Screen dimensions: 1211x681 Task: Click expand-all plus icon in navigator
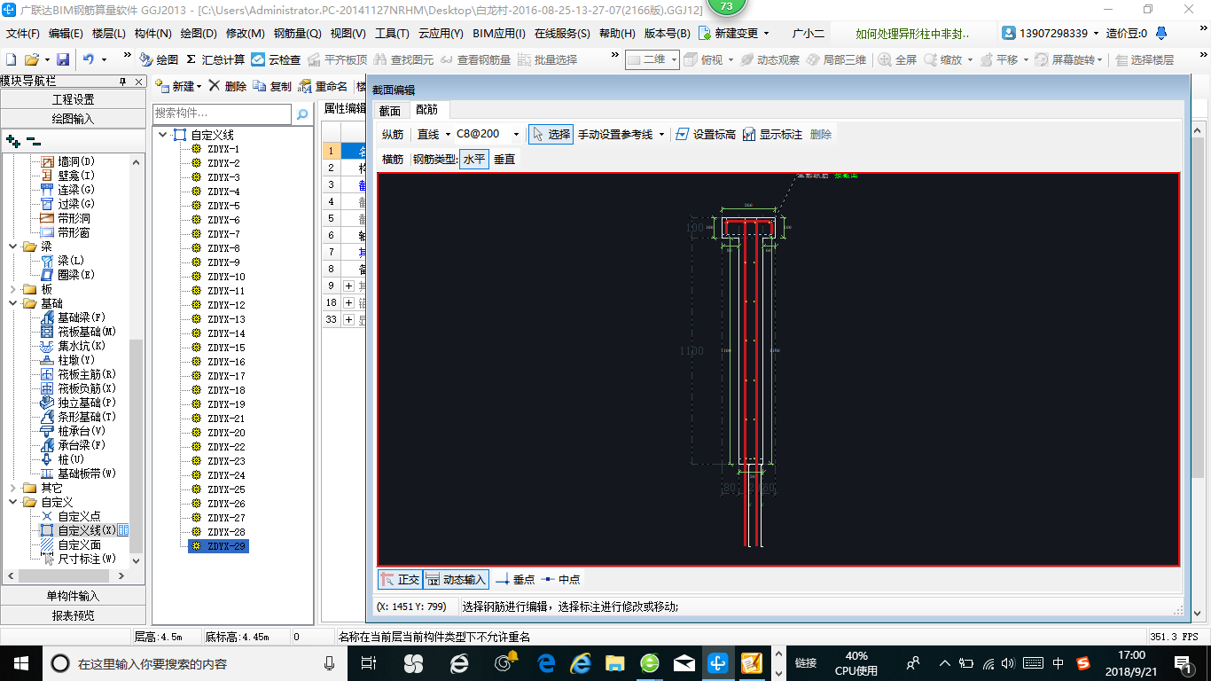[12, 141]
